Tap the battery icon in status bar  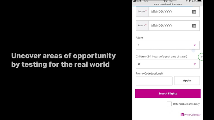click(199, 1)
